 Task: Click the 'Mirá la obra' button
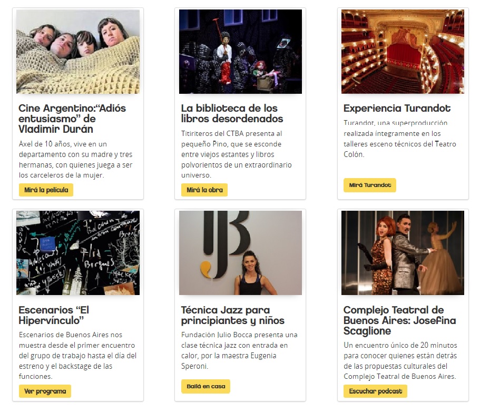tap(204, 190)
